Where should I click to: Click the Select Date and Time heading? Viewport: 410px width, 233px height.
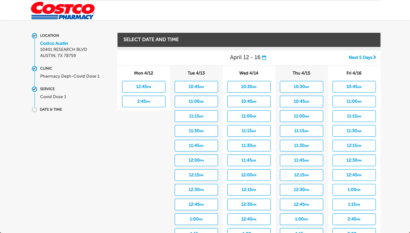click(x=151, y=40)
